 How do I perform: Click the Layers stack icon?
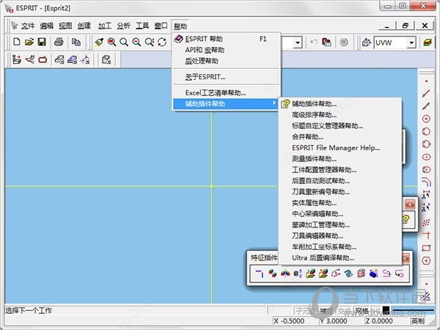pos(428,43)
